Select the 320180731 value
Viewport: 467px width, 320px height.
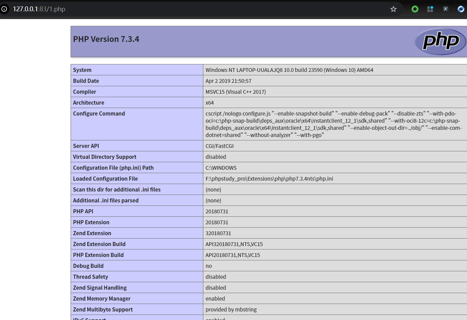(x=218, y=233)
